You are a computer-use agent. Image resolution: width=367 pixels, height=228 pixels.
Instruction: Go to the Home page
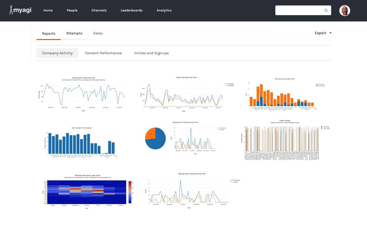[x=48, y=10]
